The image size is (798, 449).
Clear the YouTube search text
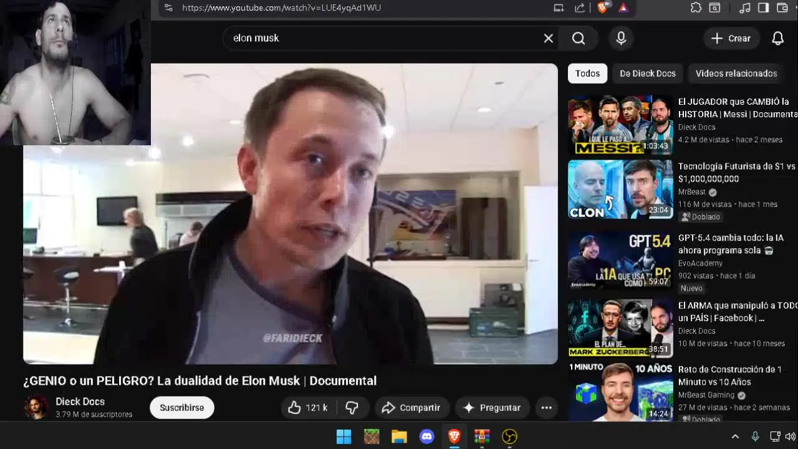548,38
